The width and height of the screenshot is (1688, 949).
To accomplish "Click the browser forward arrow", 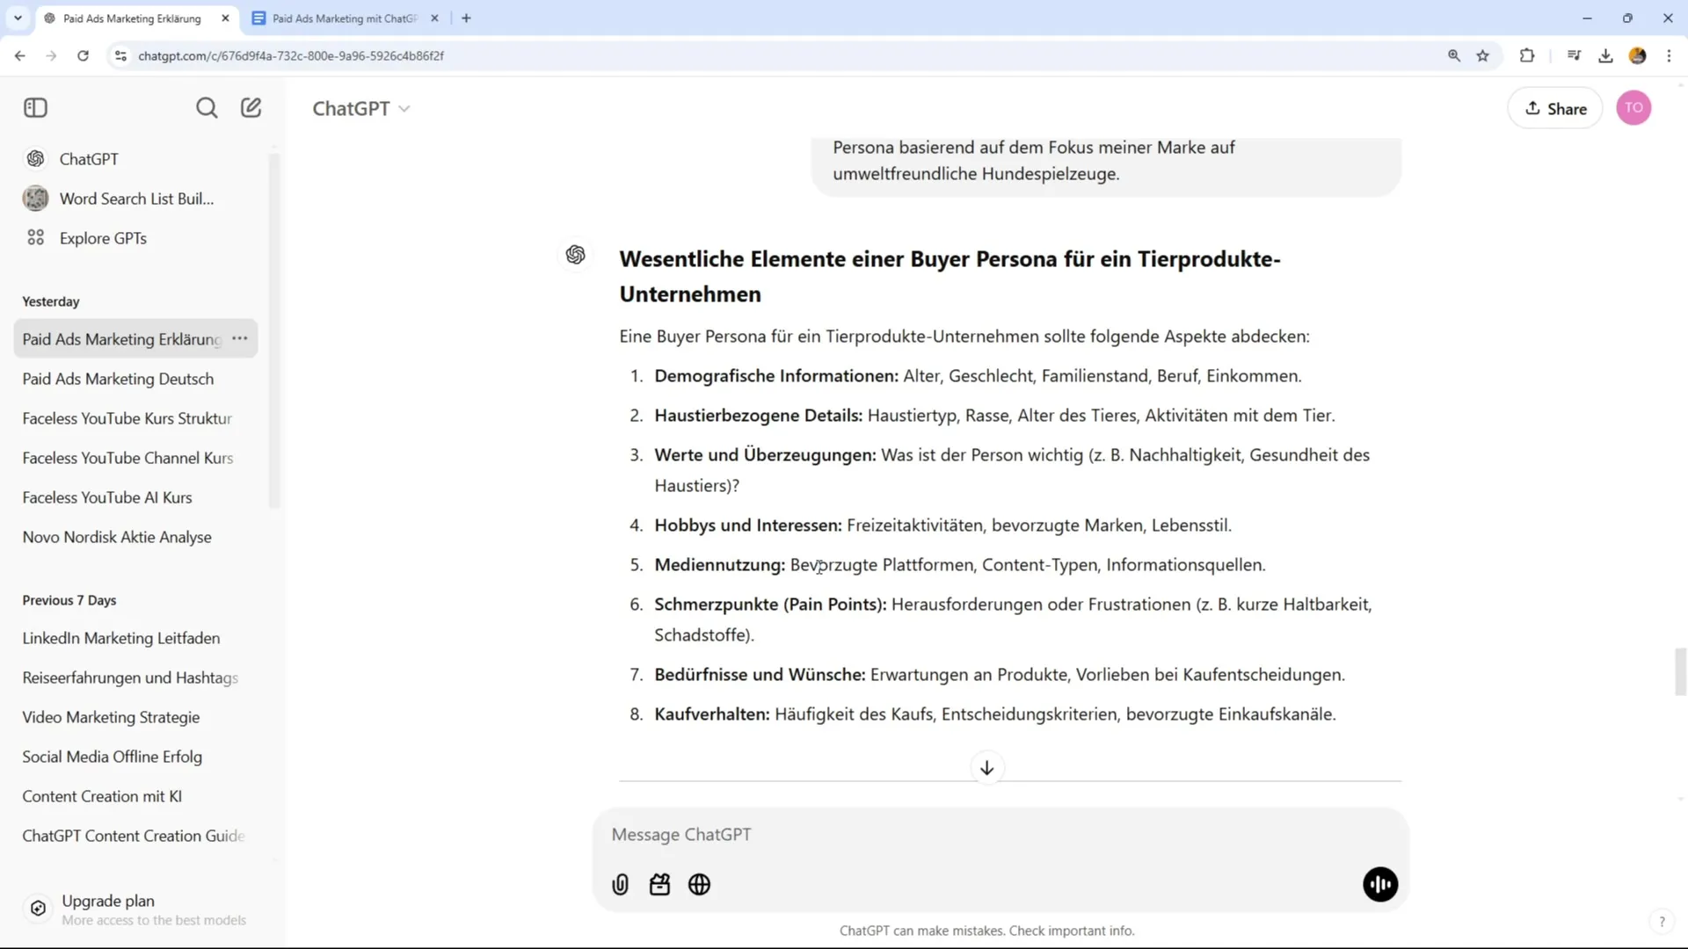I will [51, 55].
